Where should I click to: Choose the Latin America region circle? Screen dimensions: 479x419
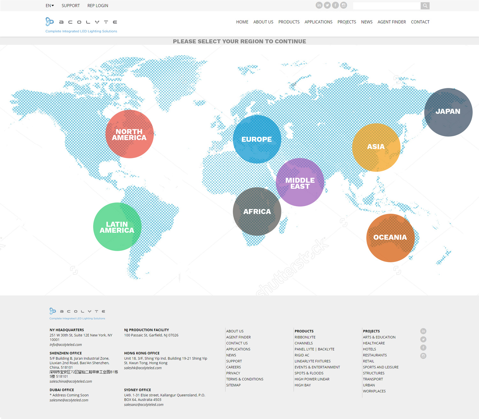tap(117, 227)
